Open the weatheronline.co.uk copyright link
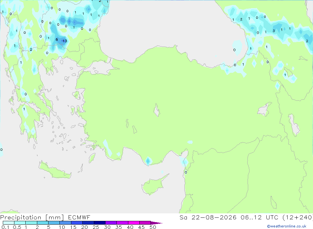 pyautogui.click(x=287, y=226)
